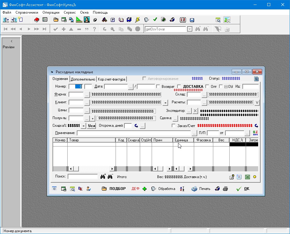Check the Заказ/Счет checkbox
The height and width of the screenshot is (234, 290).
click(174, 126)
